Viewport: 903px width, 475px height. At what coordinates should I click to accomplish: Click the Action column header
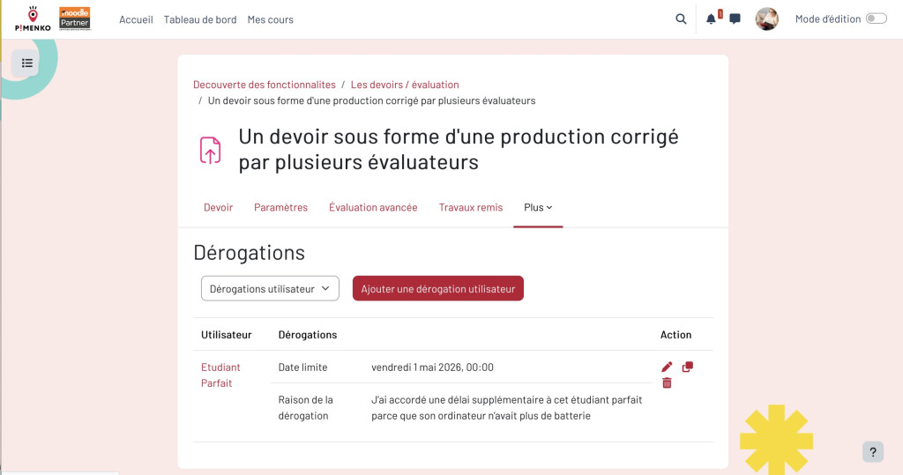pyautogui.click(x=675, y=335)
